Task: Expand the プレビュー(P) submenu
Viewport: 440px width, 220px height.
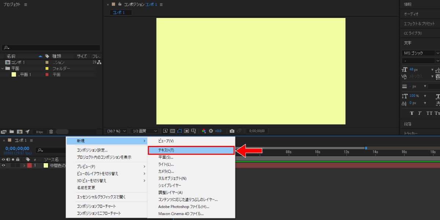Action: [106, 166]
